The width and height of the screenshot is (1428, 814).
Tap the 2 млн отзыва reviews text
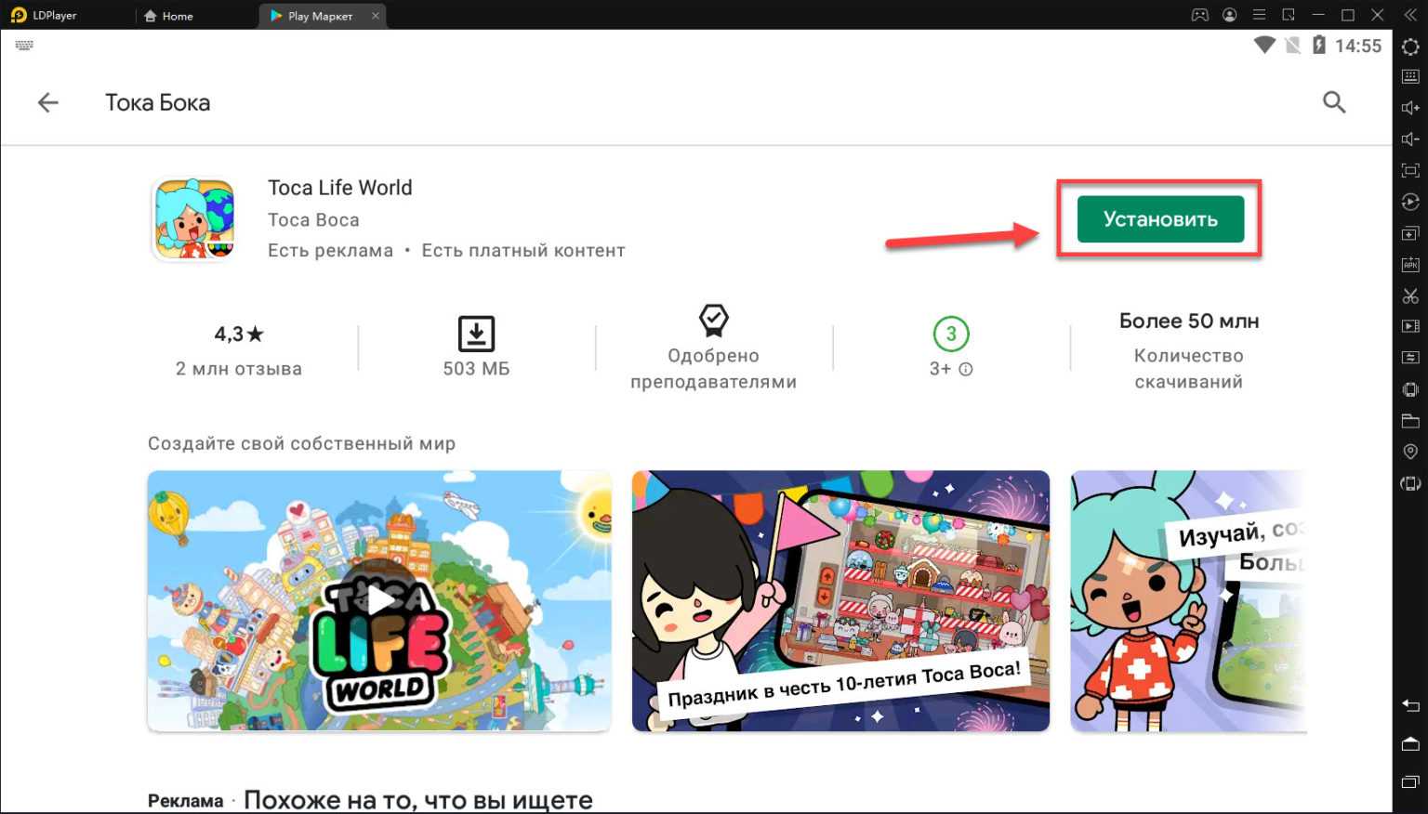tap(239, 369)
